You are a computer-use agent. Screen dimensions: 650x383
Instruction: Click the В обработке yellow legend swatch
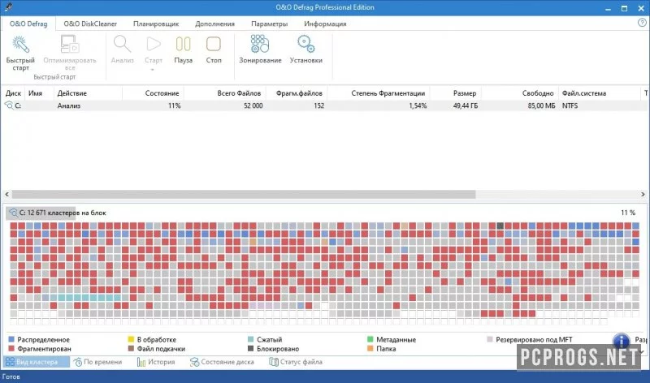[131, 339]
